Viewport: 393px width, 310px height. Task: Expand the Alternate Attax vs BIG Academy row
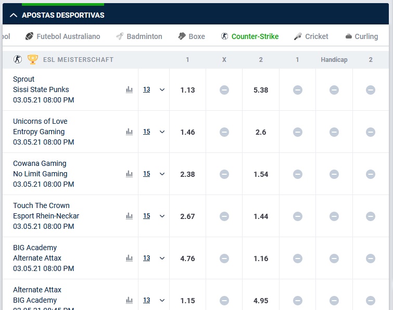162,300
